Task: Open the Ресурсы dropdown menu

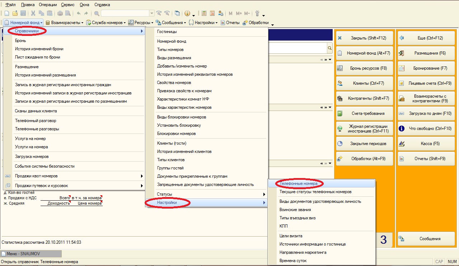Action: click(141, 23)
